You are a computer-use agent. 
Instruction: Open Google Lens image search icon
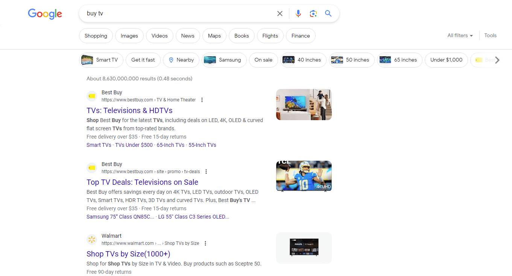[313, 14]
